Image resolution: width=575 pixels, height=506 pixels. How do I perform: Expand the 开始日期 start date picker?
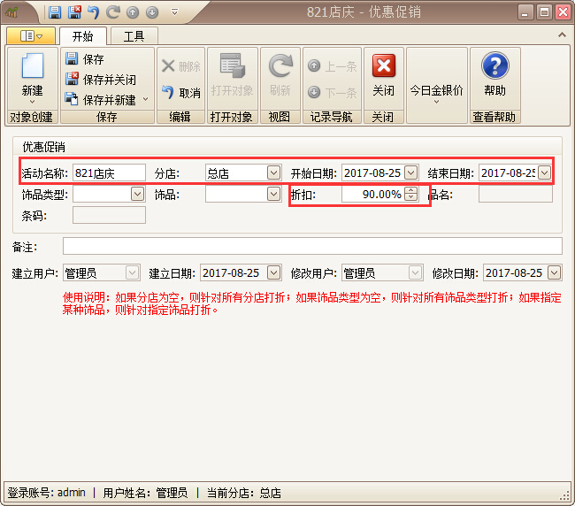click(x=410, y=172)
